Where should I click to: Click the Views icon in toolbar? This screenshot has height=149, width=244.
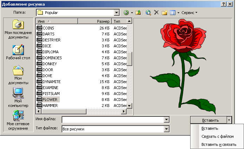click(x=173, y=13)
